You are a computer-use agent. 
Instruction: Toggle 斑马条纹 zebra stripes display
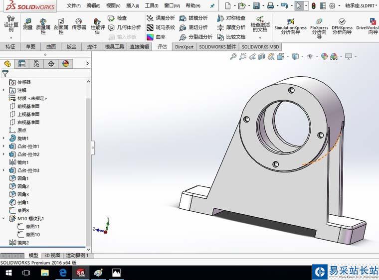pos(161,27)
